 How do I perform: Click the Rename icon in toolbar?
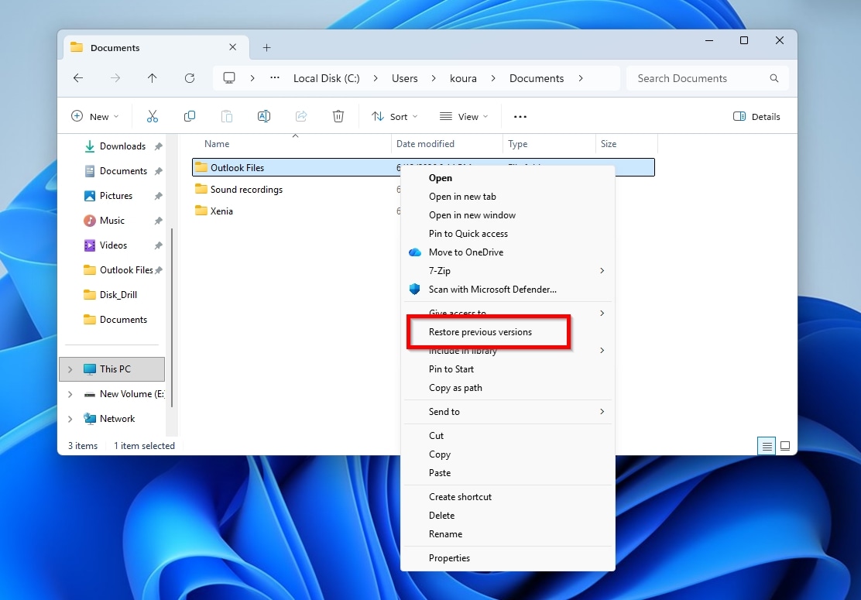263,116
